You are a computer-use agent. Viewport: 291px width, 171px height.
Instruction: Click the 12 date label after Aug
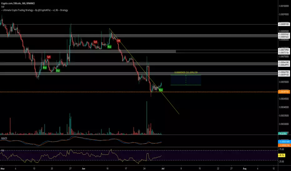pos(274,169)
